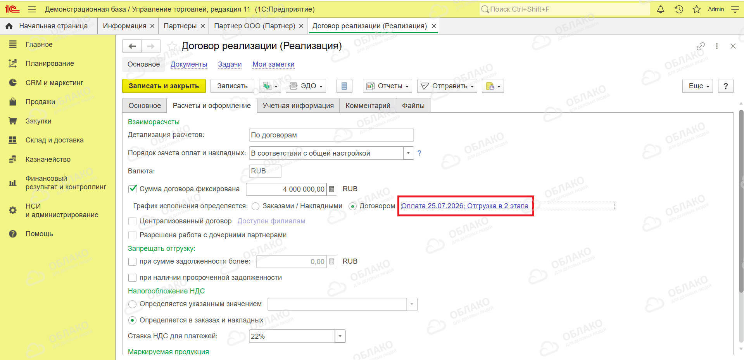Select Заказами / Накладными radio option
This screenshot has width=744, height=360.
coord(255,206)
